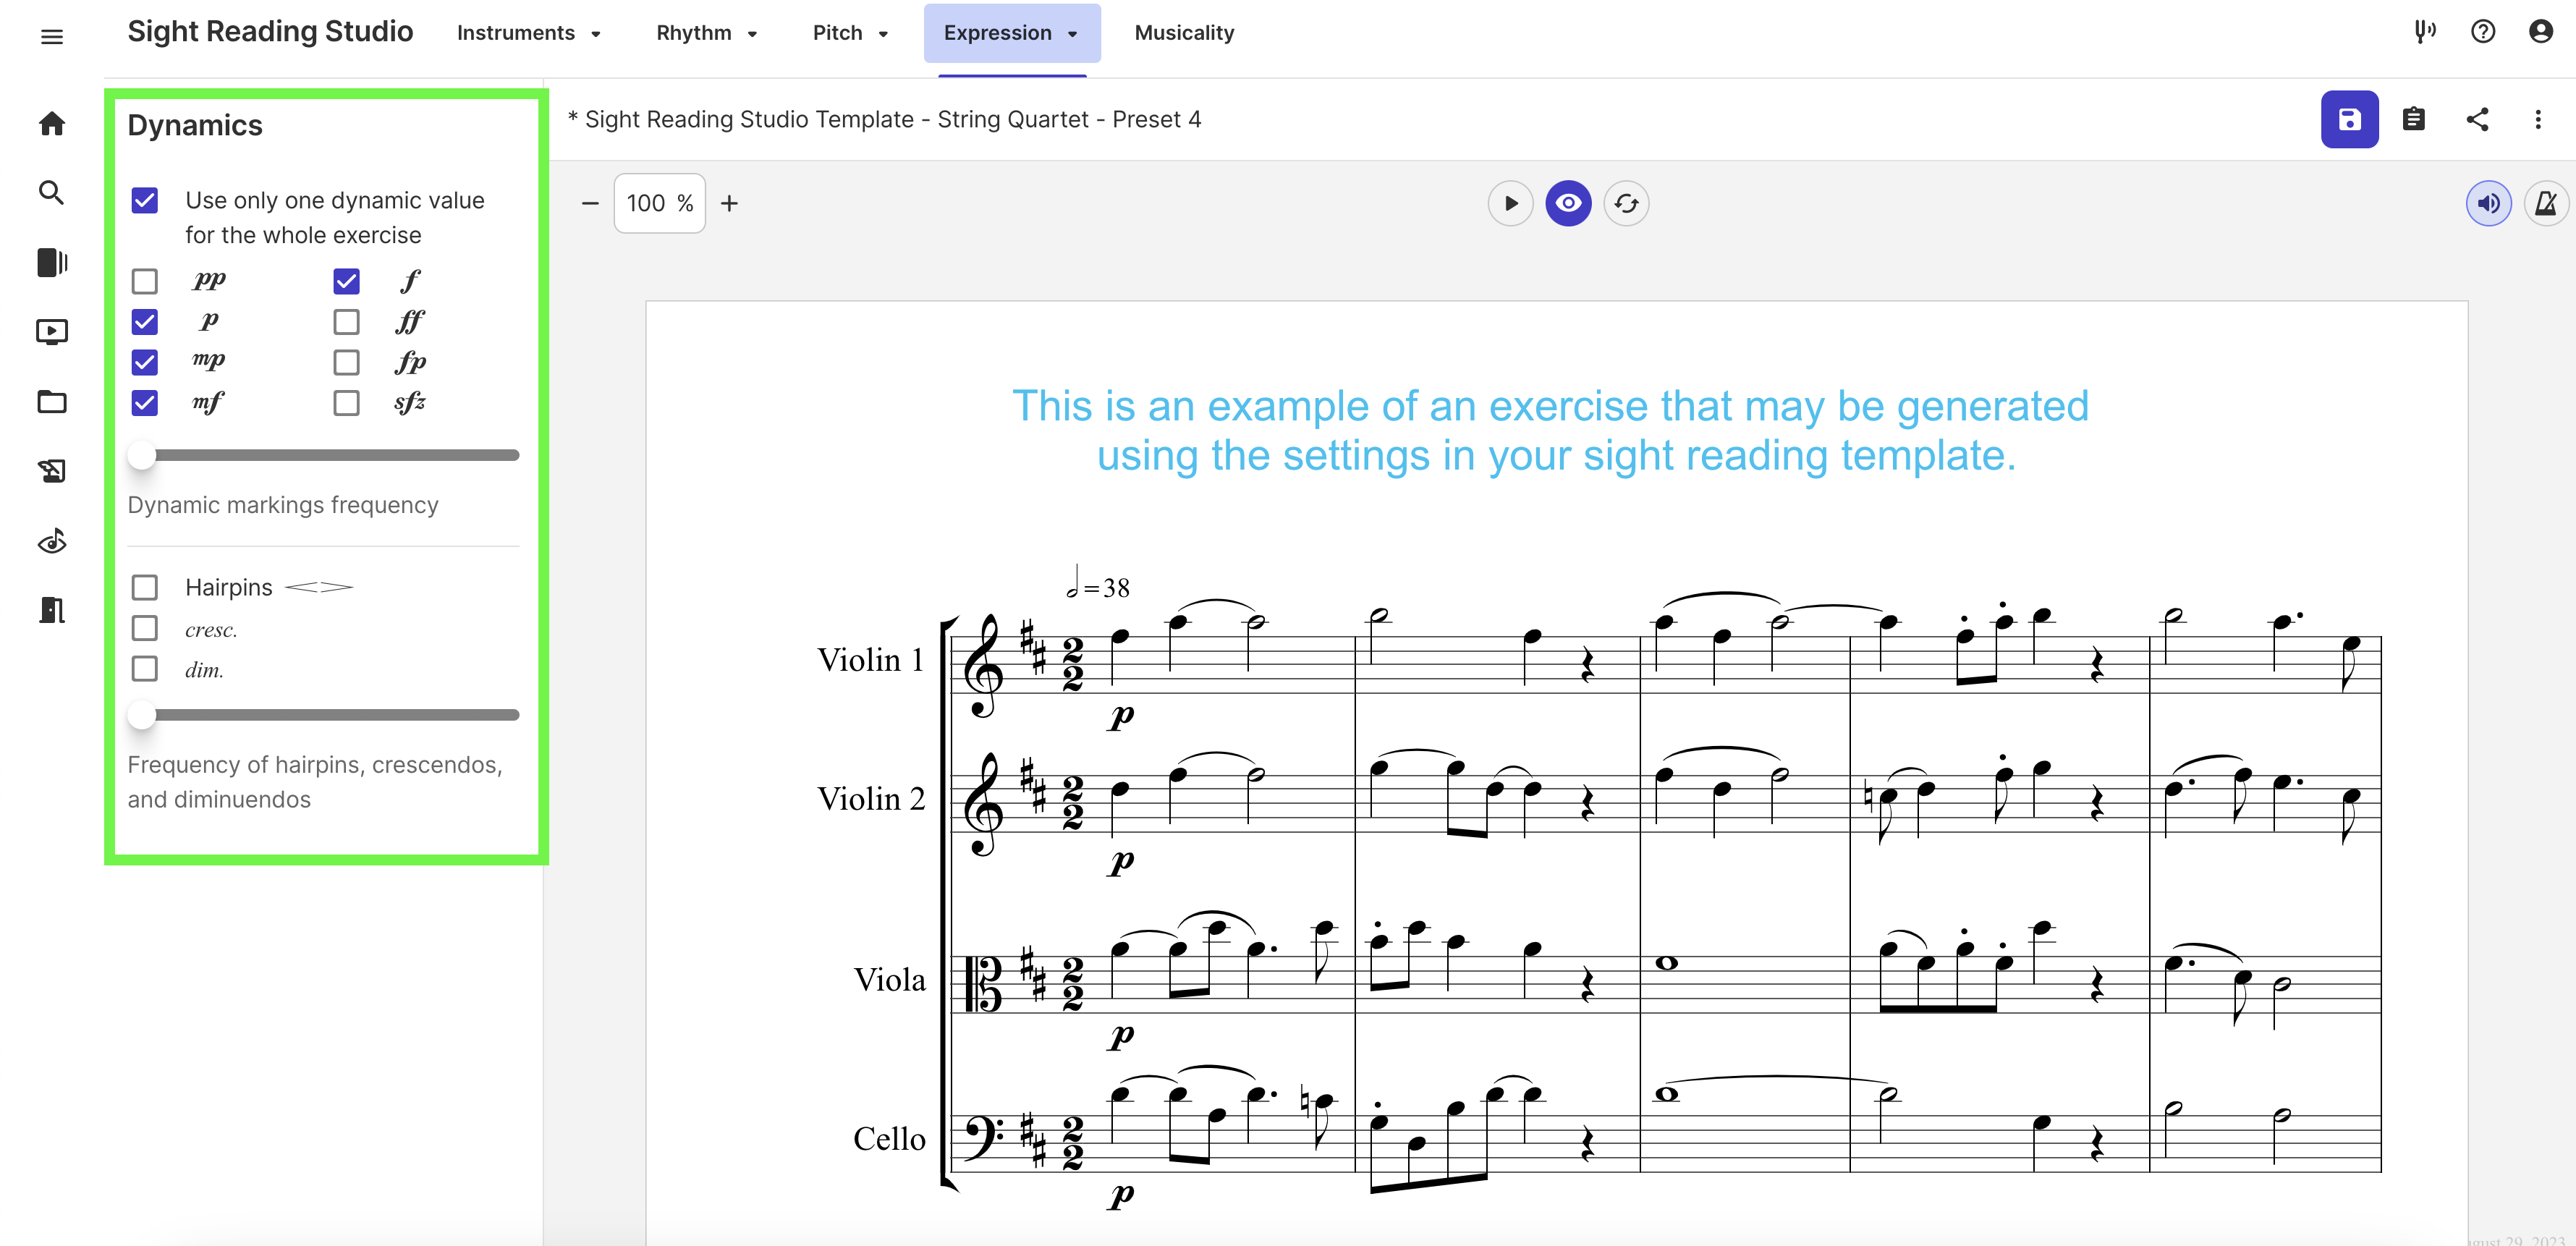2576x1246 pixels.
Task: Disable the mp dynamic checkbox
Action: pyautogui.click(x=145, y=362)
